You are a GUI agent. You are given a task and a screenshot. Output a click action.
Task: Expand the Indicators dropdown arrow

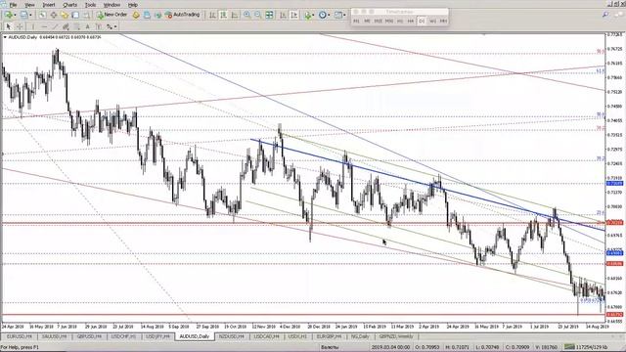coord(313,16)
